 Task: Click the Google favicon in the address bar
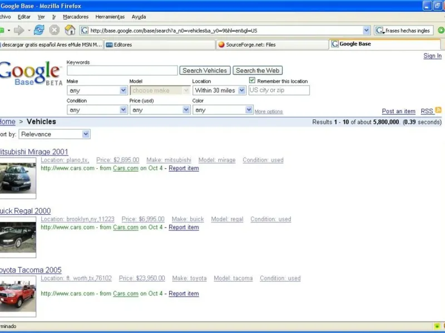pyautogui.click(x=85, y=31)
